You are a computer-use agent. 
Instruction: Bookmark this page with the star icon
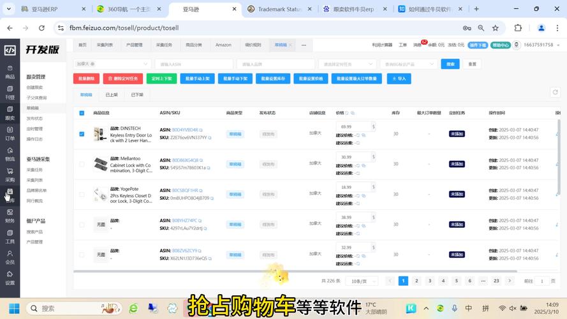coord(496,28)
